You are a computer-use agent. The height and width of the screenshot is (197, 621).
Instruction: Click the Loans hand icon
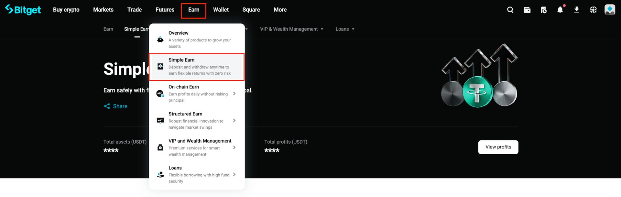[160, 174]
